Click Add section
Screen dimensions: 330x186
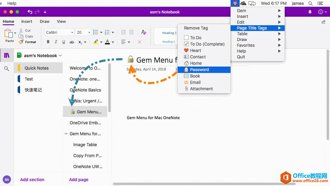(x=32, y=180)
